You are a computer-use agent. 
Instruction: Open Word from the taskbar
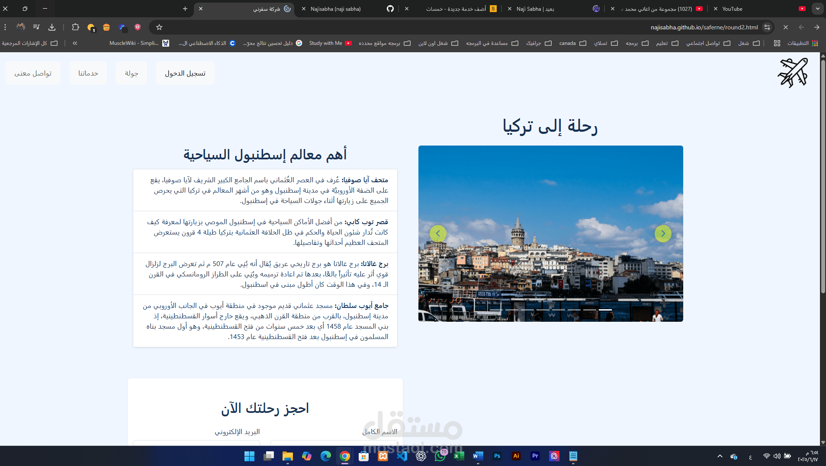(478, 456)
